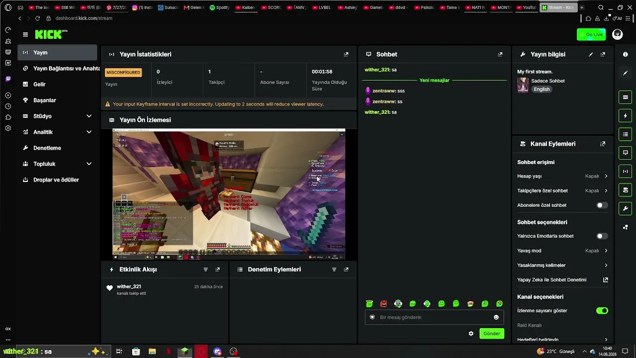Click the Sadece Sohbet category name
The width and height of the screenshot is (636, 358).
pos(548,81)
